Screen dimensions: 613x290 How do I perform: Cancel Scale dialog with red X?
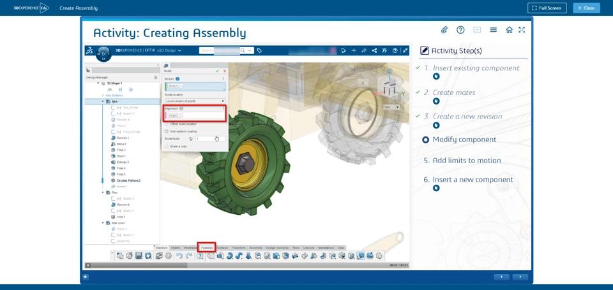[x=225, y=71]
